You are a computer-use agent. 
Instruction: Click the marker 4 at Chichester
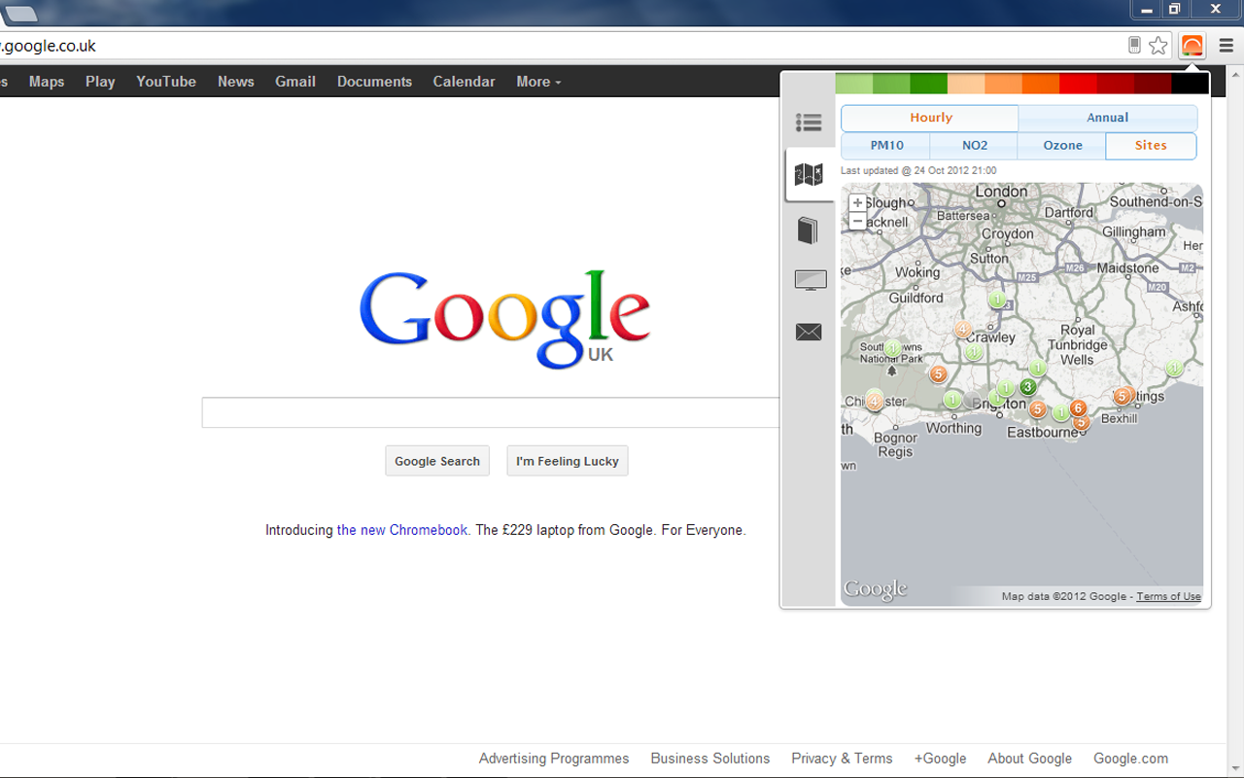point(875,401)
